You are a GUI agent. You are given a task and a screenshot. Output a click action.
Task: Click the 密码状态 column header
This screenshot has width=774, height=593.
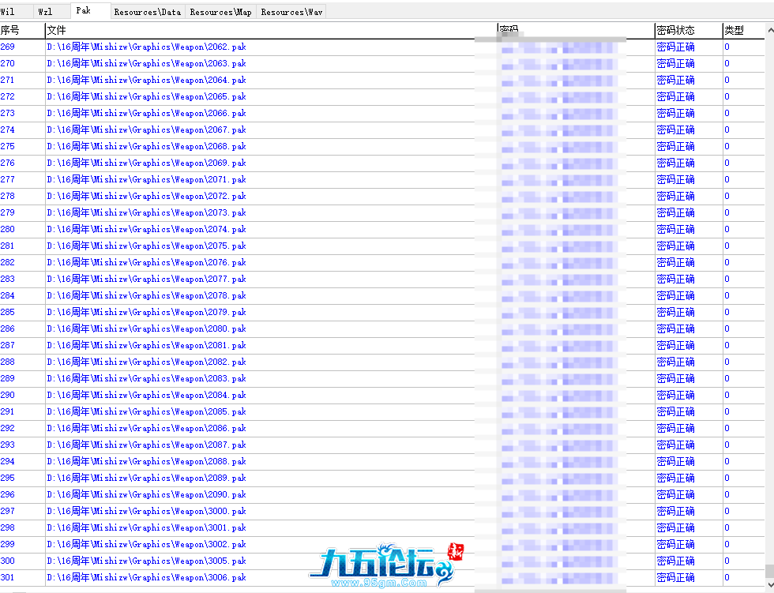[x=689, y=31]
